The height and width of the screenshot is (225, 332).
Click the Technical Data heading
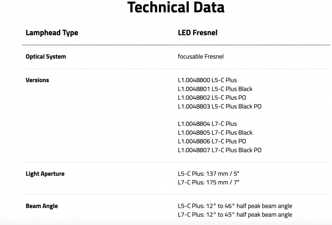pos(175,8)
